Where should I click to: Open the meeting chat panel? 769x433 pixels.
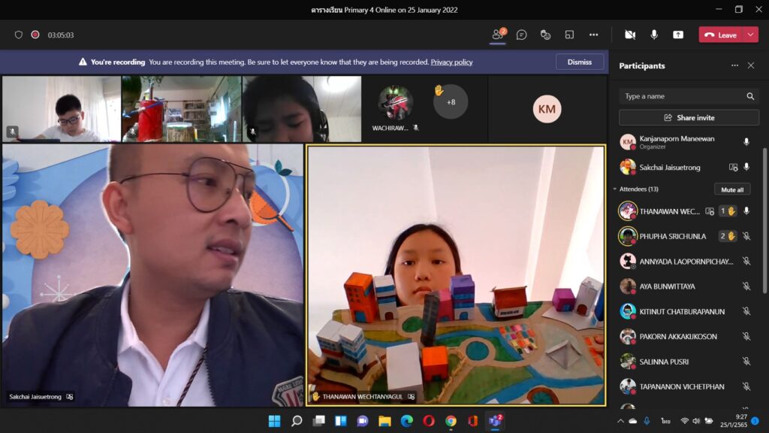[521, 35]
